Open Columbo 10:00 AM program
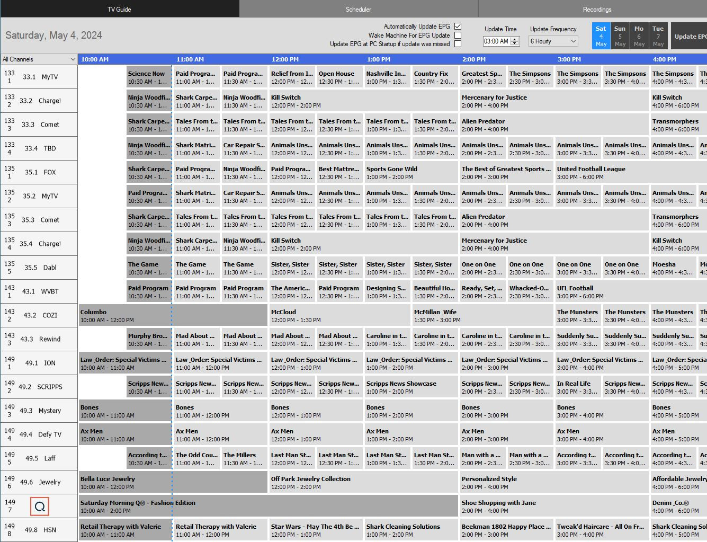Screen dimensions: 707x542 [x=173, y=315]
